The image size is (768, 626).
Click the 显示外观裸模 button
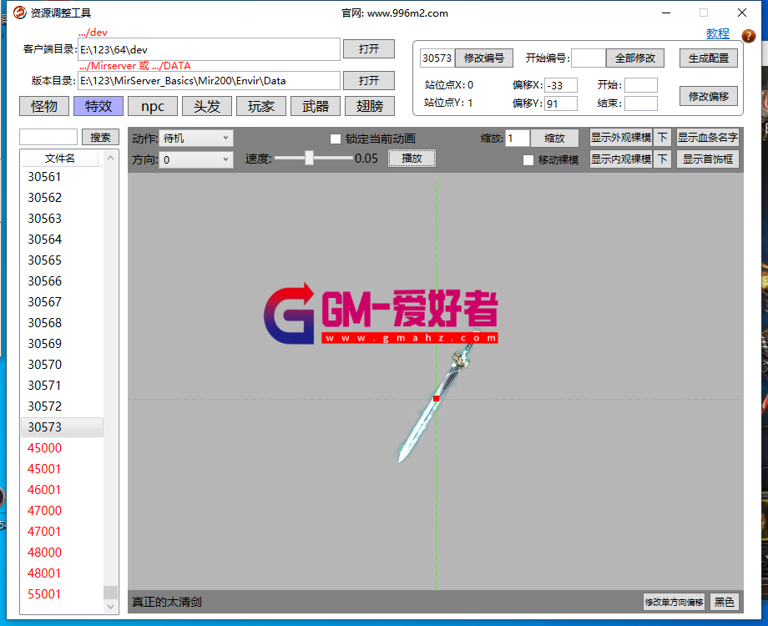click(x=621, y=137)
